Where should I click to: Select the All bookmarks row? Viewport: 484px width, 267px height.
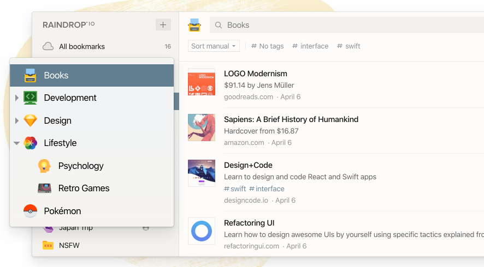tap(105, 46)
